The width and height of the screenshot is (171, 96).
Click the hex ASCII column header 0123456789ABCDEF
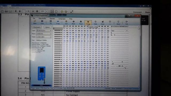point(120,26)
